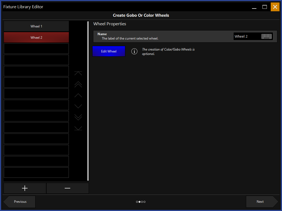
Task: Add a new wheel with plus button
Action: tap(25, 188)
